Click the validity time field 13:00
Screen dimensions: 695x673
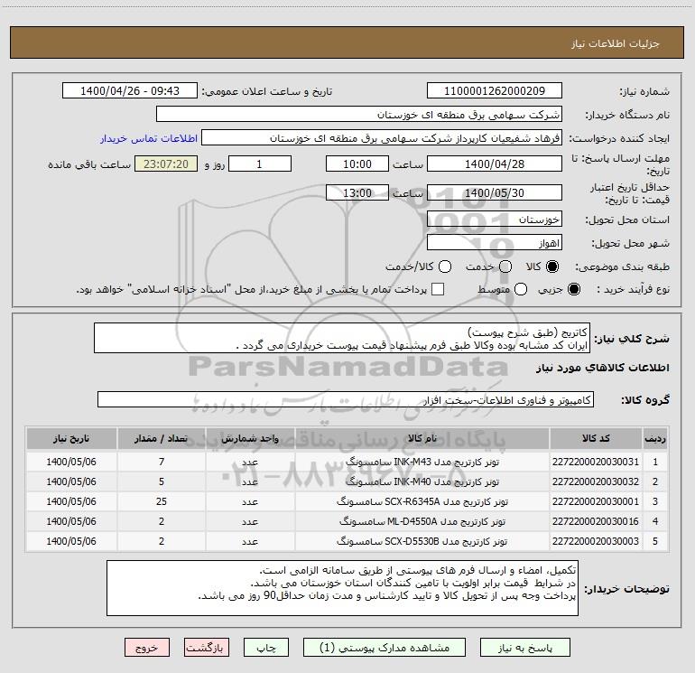click(357, 192)
